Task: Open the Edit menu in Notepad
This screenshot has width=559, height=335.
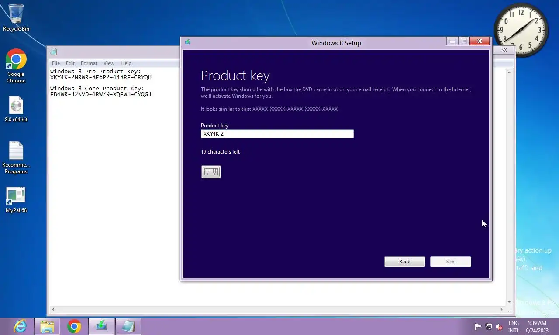Action: point(70,63)
